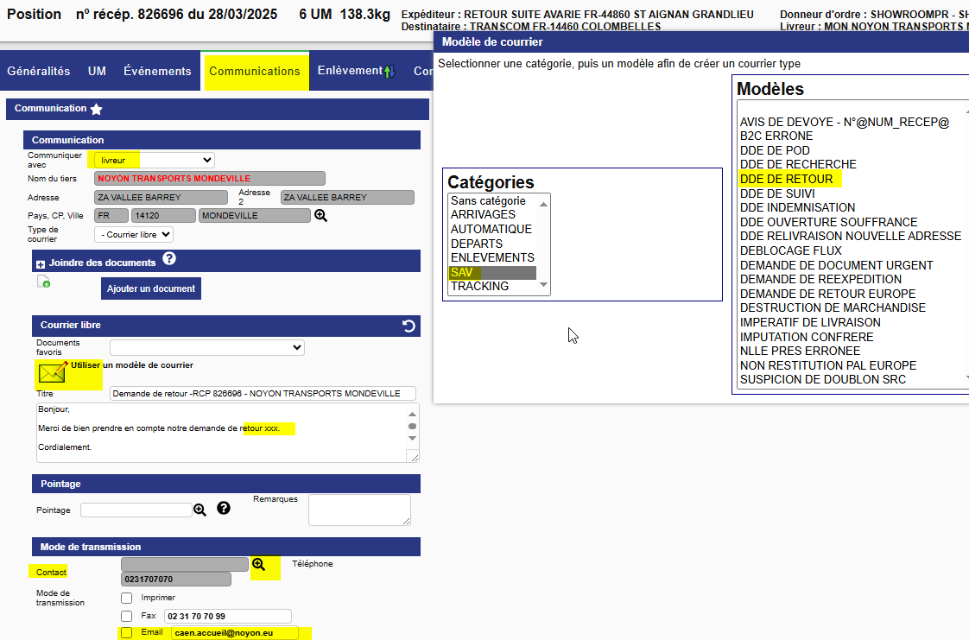Click the Titre input field
969x640 pixels.
(263, 394)
